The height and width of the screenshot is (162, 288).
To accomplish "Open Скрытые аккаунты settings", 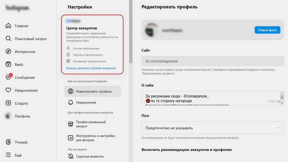I will coord(92,156).
